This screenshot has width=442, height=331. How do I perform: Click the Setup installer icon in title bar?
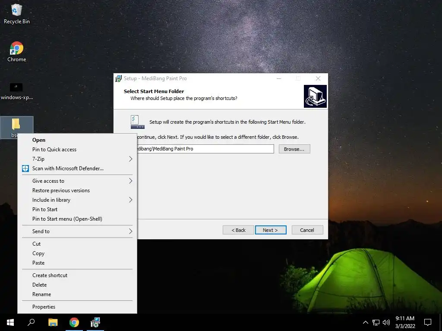click(x=118, y=78)
